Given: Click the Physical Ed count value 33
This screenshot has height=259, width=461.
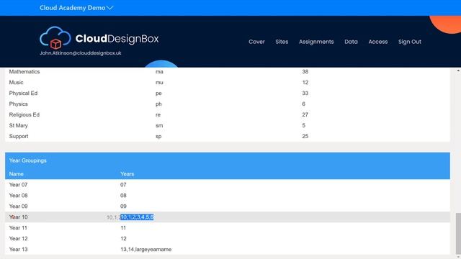Looking at the screenshot, I should (x=305, y=94).
